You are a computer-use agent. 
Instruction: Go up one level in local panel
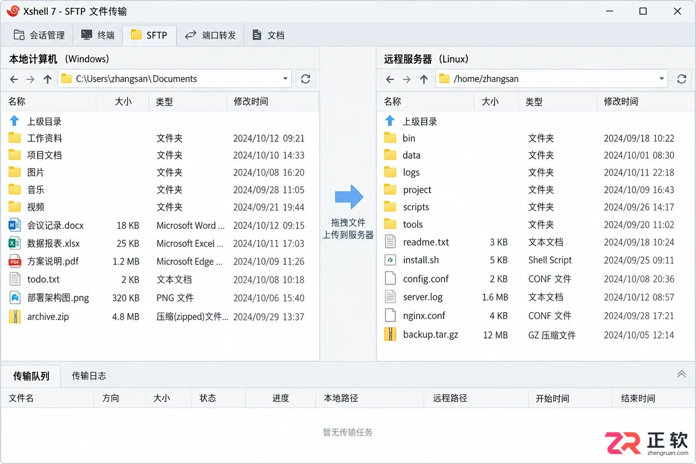pos(48,79)
